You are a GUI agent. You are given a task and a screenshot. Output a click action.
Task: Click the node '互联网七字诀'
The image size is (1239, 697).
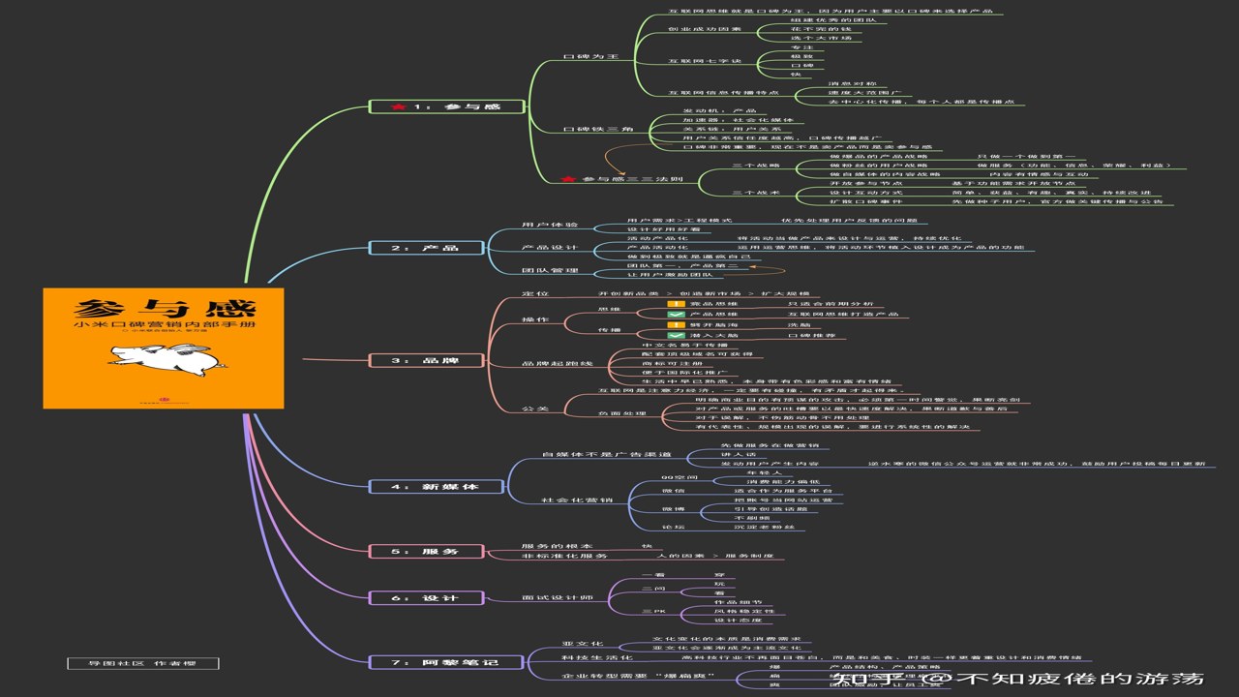705,61
